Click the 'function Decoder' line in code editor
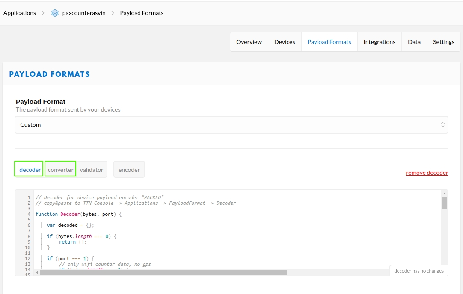Image resolution: width=463 pixels, height=294 pixels. click(78, 214)
